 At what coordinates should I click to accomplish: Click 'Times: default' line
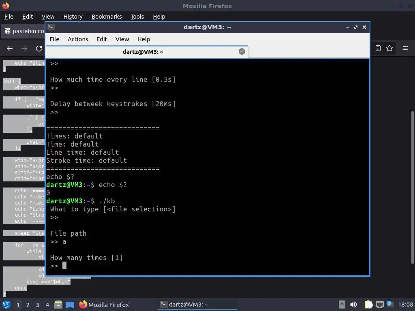pyautogui.click(x=75, y=136)
